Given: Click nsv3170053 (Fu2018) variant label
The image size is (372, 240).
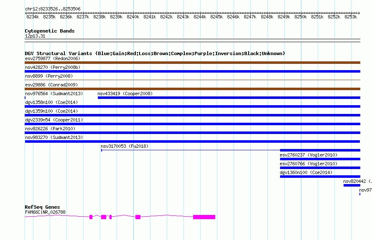Looking at the screenshot, I should pyautogui.click(x=125, y=146).
